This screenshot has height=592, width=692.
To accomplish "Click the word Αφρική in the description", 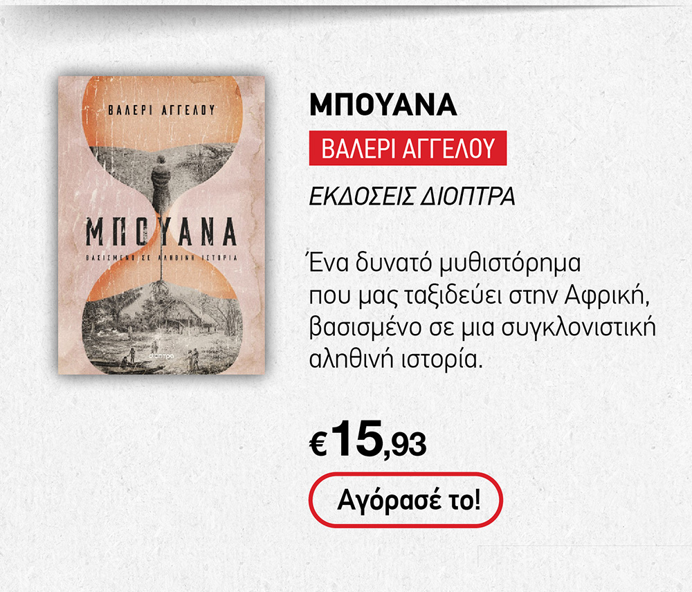I will pos(608,295).
